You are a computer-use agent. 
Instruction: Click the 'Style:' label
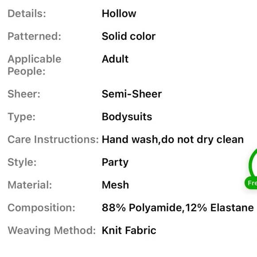22,163
